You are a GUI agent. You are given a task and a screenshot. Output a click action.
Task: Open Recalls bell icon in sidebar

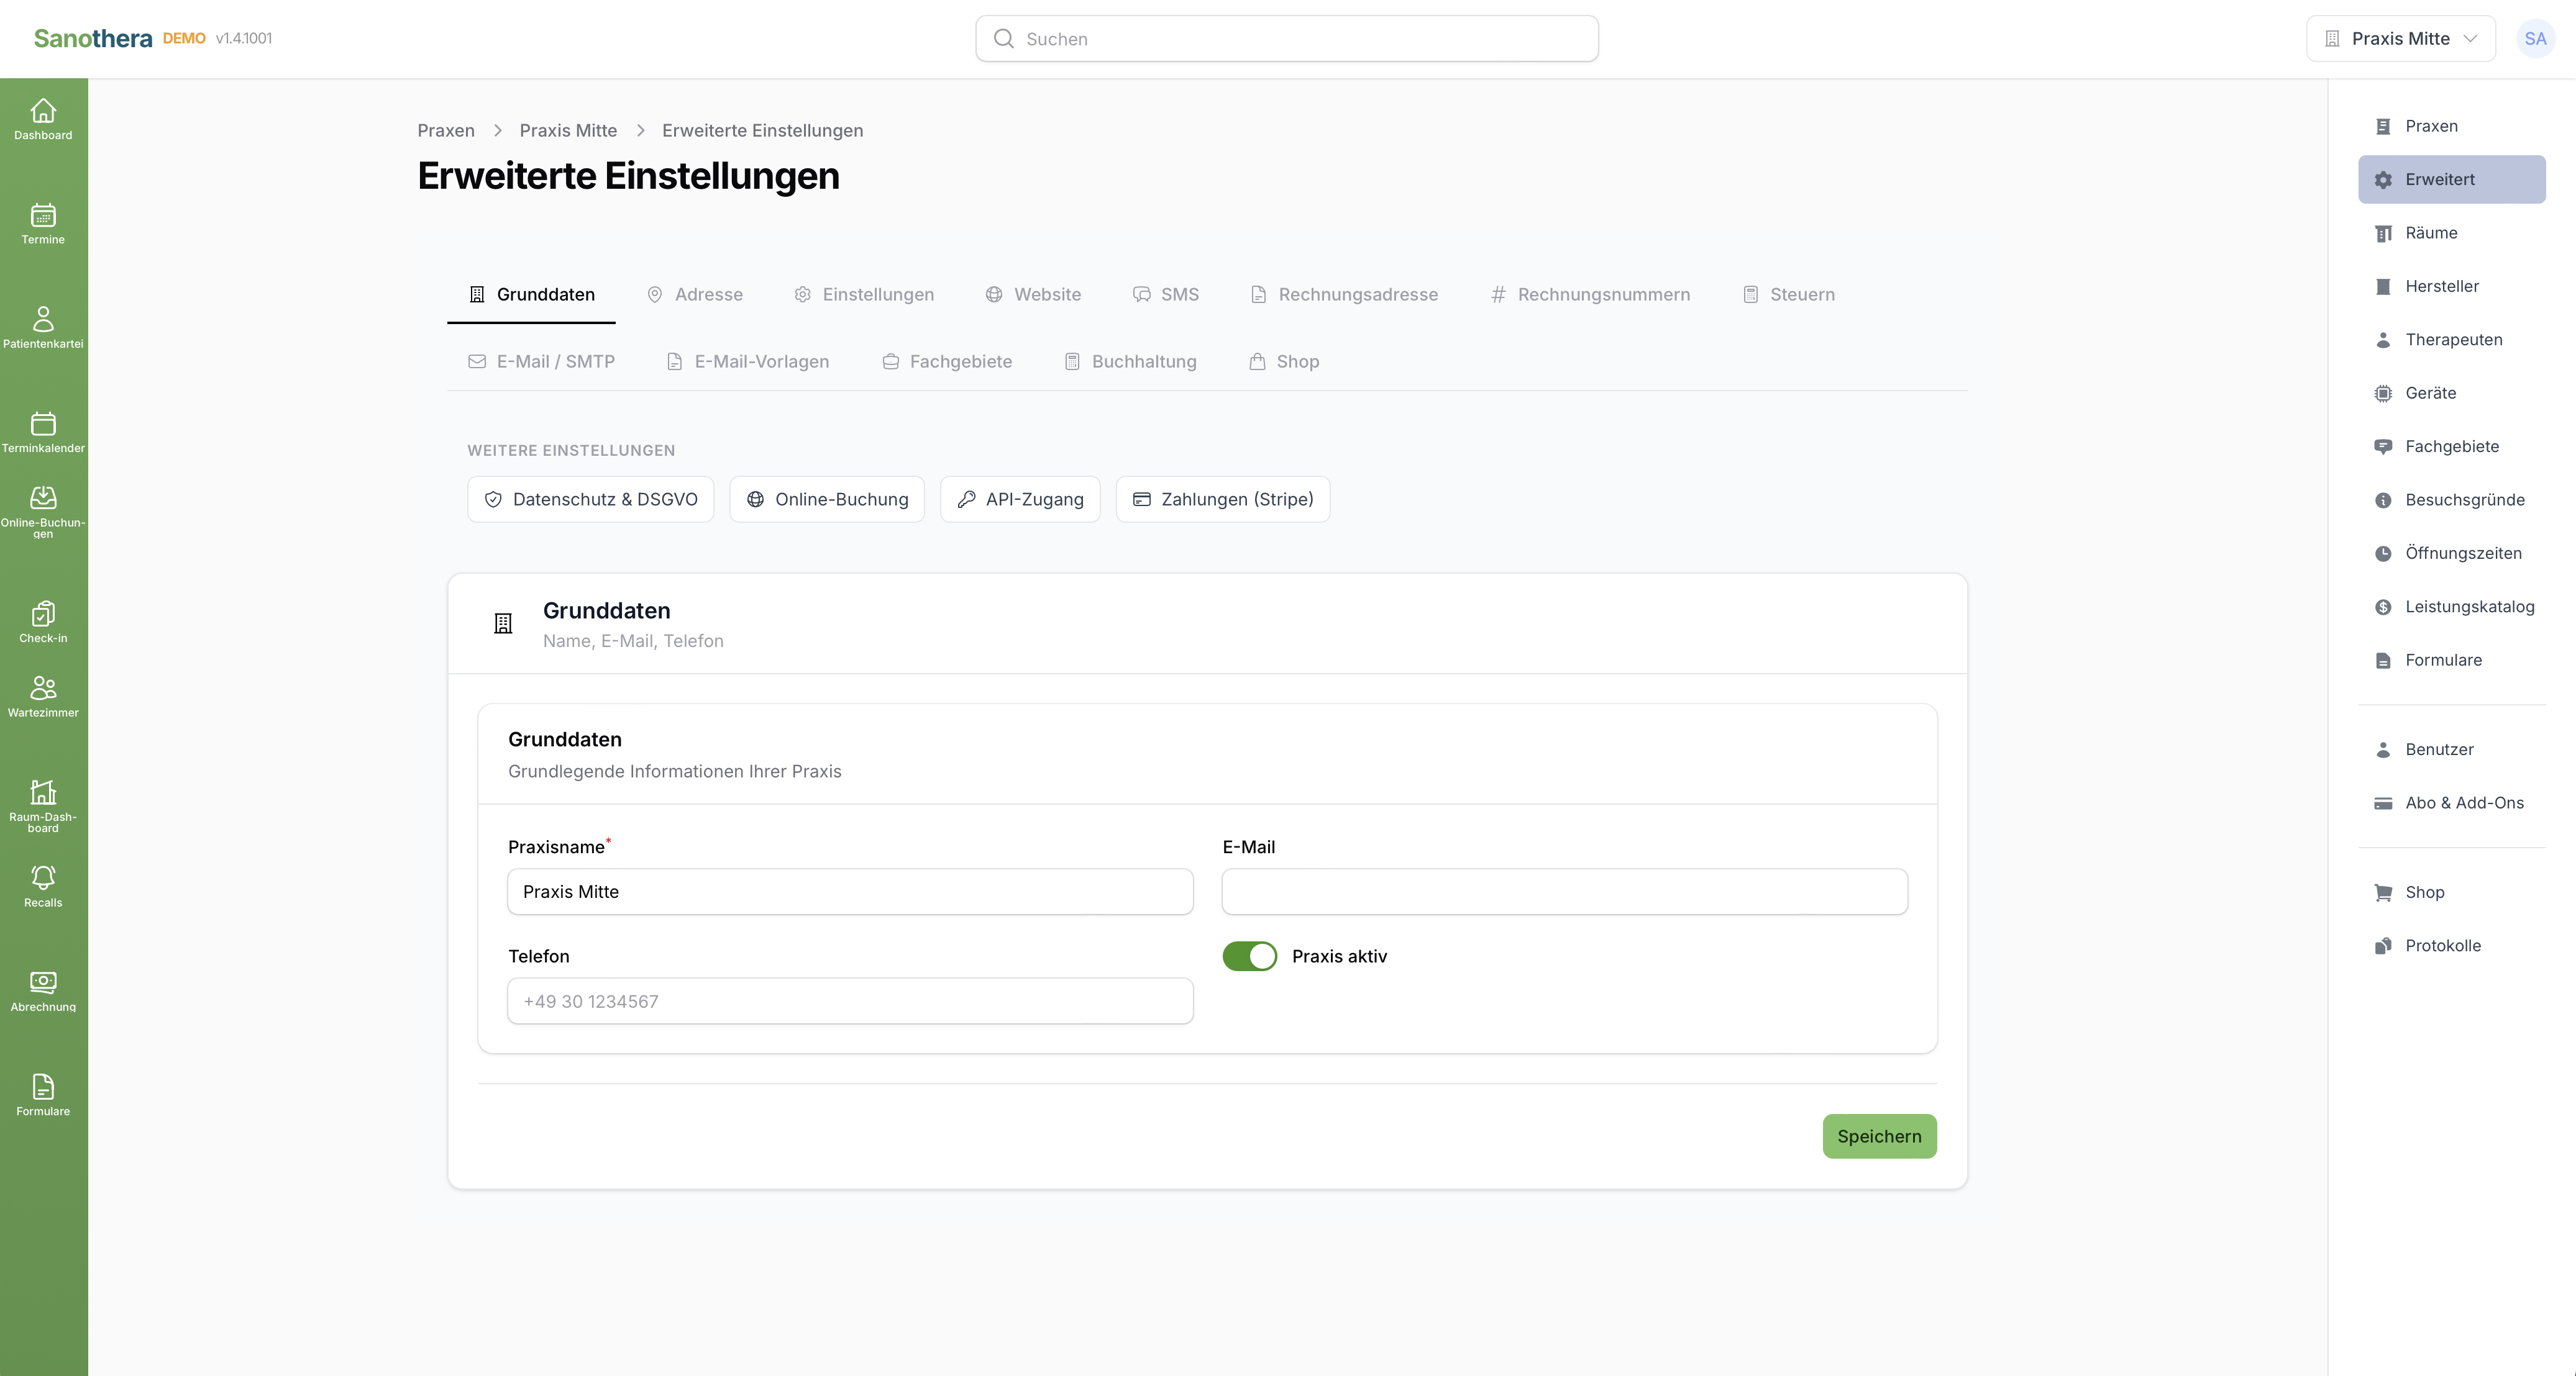[x=43, y=886]
